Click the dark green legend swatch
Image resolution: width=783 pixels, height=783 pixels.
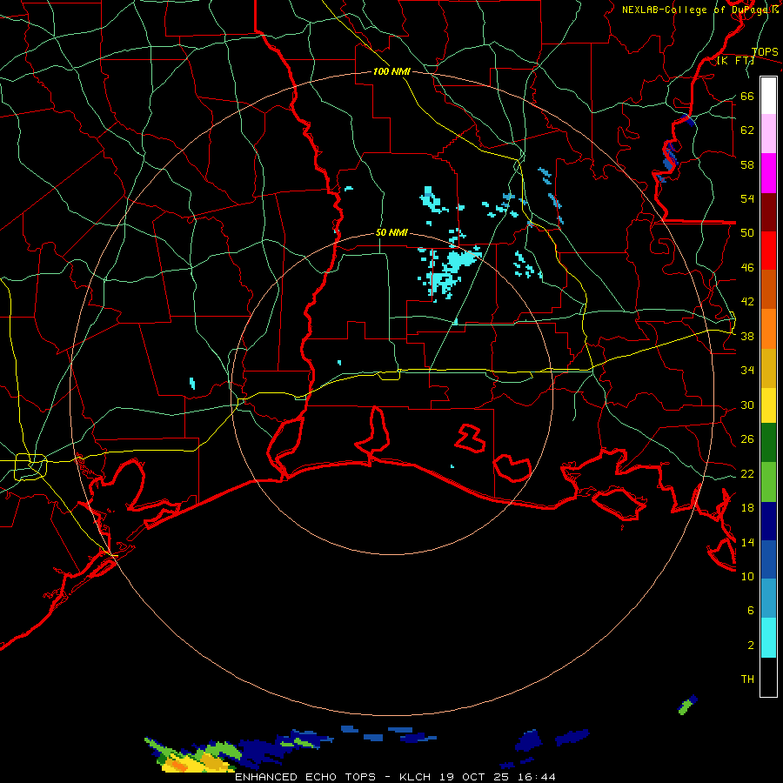coord(768,443)
